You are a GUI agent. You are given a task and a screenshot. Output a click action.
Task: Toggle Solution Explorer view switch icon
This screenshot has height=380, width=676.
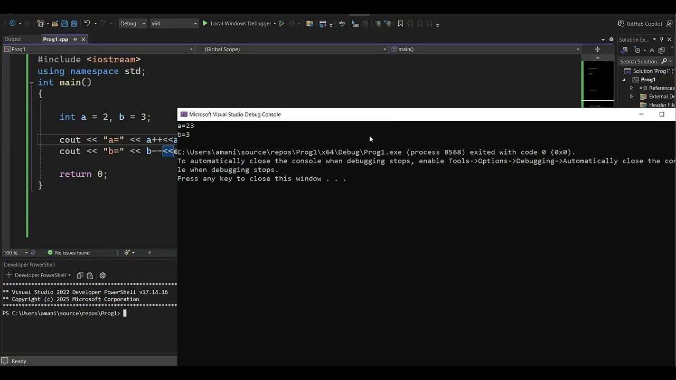[625, 50]
